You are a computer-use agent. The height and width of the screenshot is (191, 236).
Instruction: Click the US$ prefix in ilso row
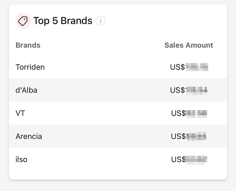click(178, 159)
